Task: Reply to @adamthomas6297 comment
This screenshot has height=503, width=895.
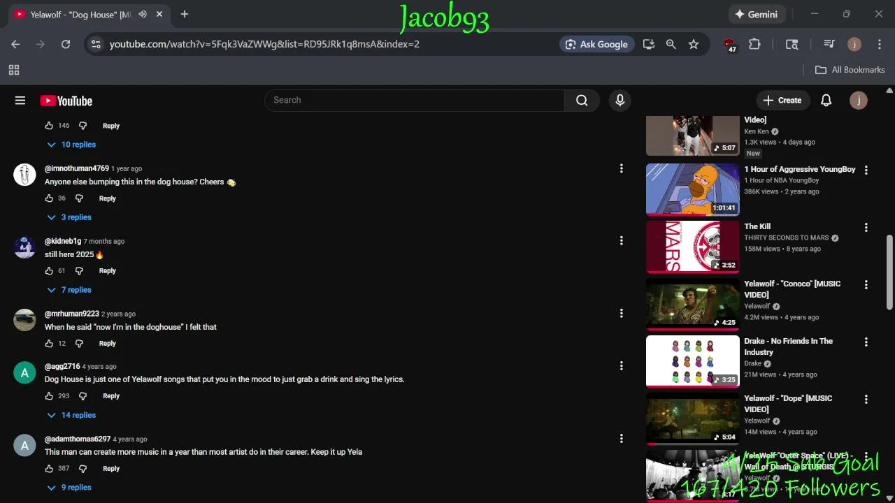Action: coord(111,469)
